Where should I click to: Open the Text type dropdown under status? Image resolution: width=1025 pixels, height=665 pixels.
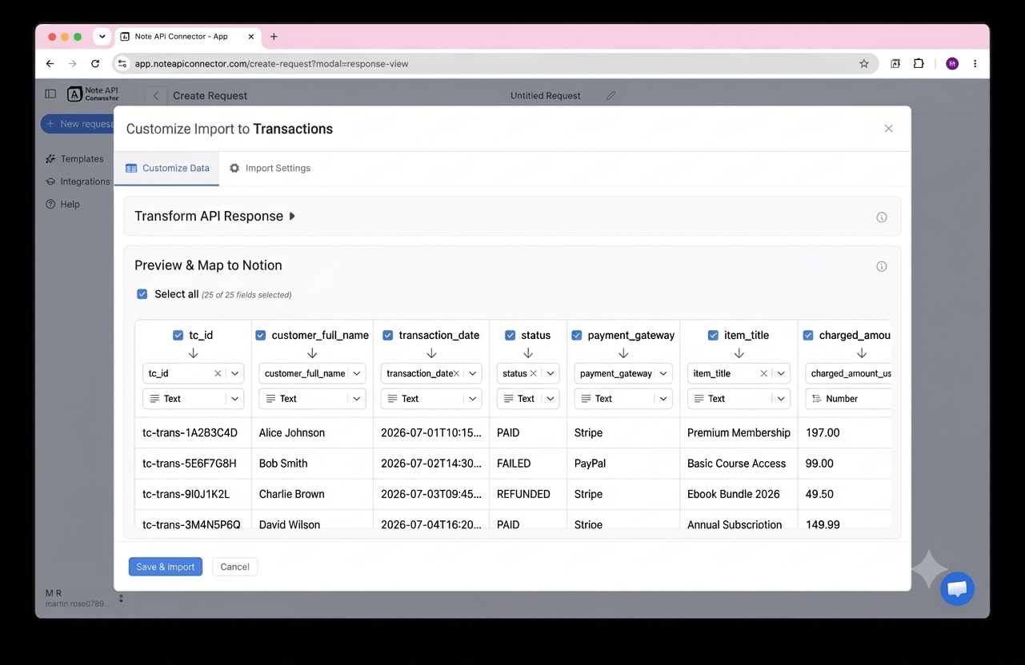coord(528,399)
